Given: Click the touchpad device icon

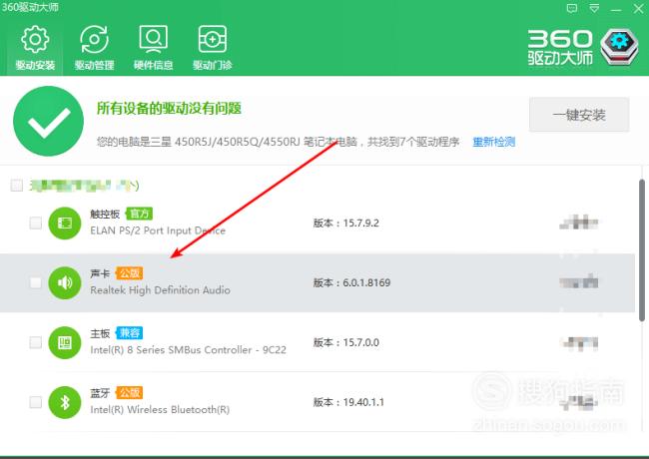Looking at the screenshot, I should tap(65, 224).
